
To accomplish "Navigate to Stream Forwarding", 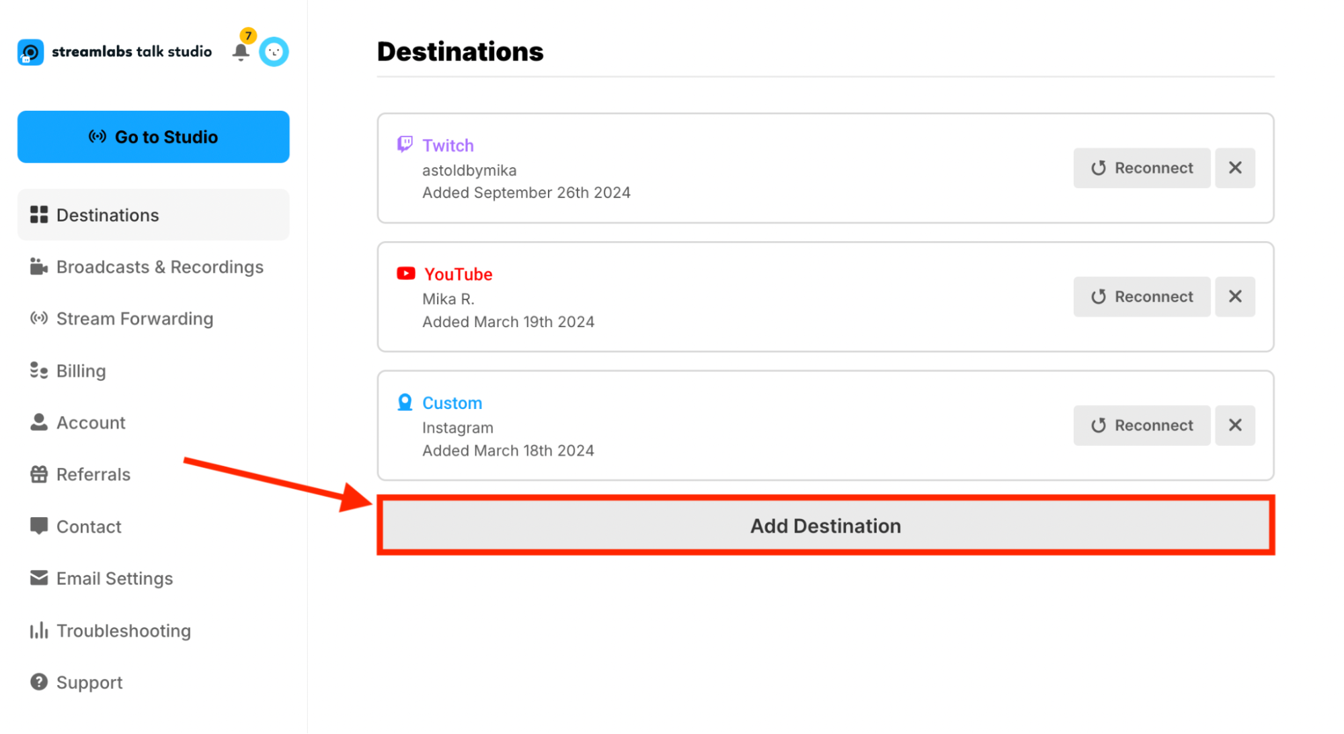I will (x=134, y=319).
